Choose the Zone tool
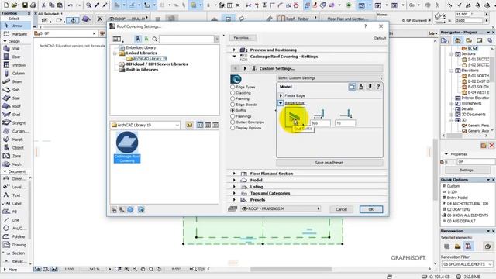This screenshot has height=279, width=496. 15,156
